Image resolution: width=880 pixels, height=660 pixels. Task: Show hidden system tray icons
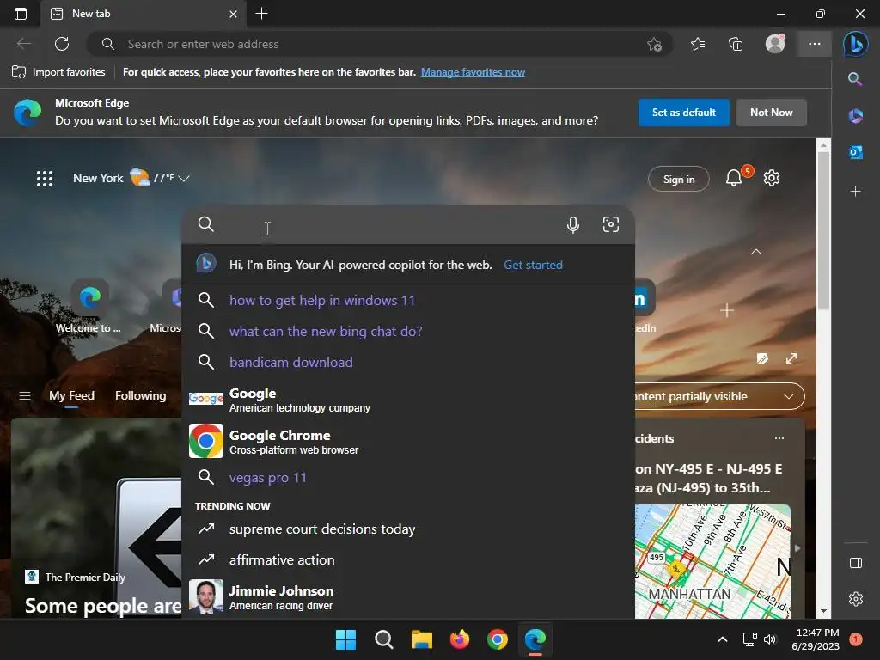722,639
